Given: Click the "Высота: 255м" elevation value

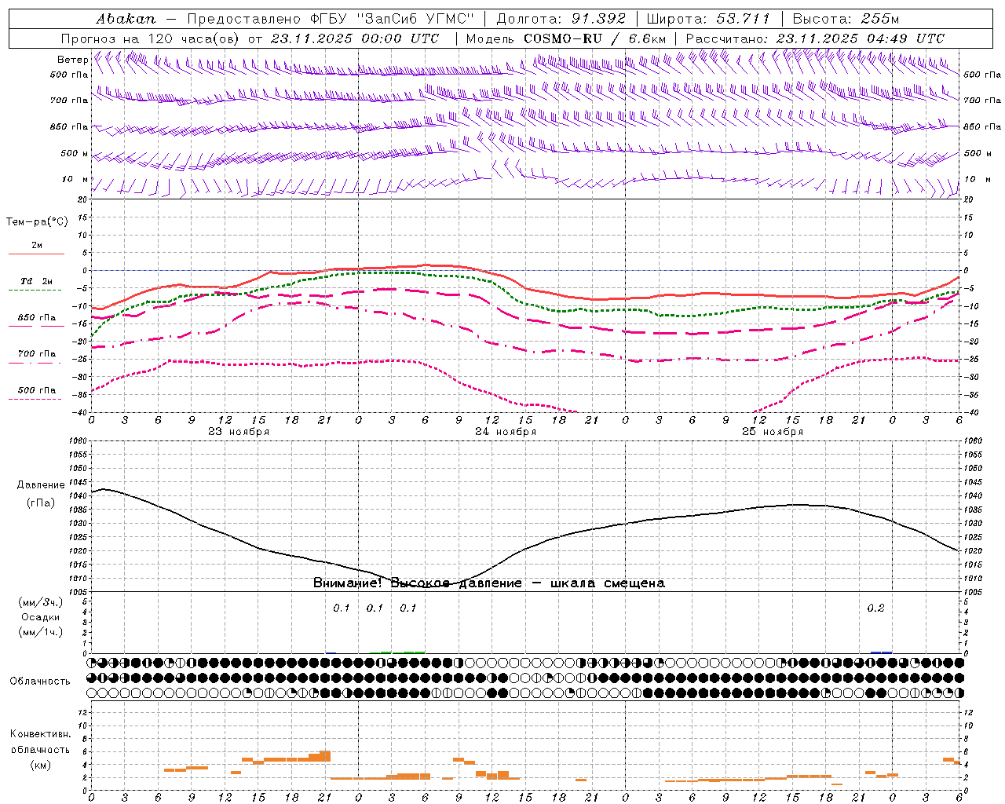Looking at the screenshot, I should [x=846, y=18].
